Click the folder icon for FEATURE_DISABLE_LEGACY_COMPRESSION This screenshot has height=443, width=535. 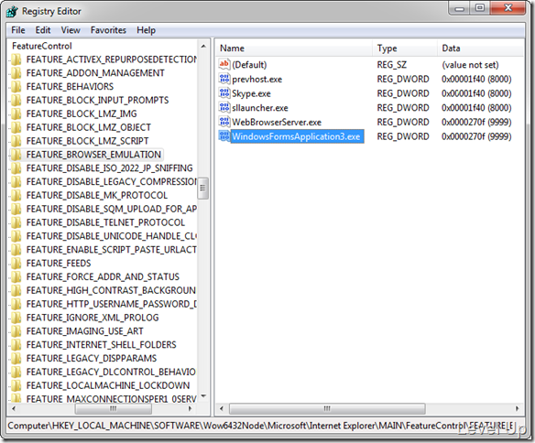pos(16,182)
